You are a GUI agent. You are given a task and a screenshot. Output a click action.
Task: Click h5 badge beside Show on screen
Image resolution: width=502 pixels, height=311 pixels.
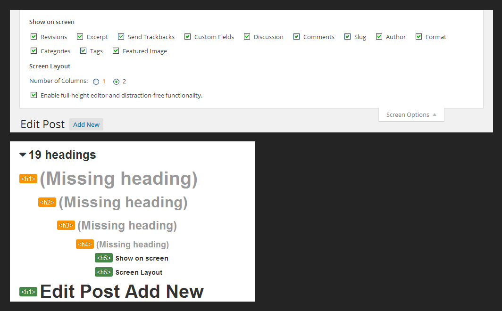tap(104, 258)
